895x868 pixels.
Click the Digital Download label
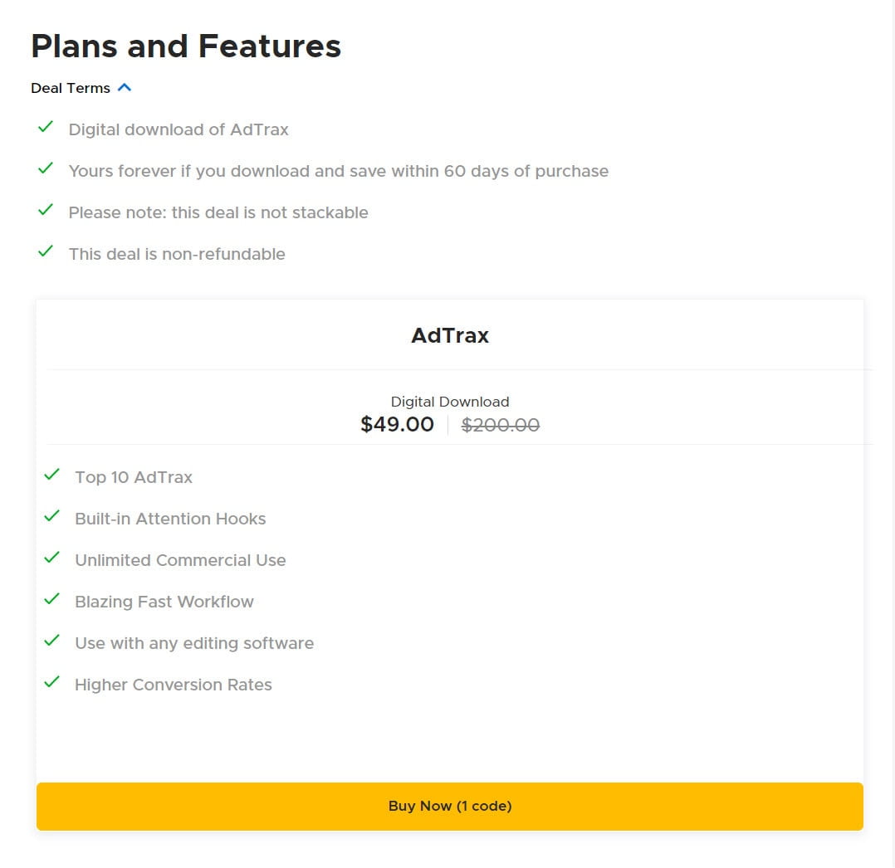point(449,401)
